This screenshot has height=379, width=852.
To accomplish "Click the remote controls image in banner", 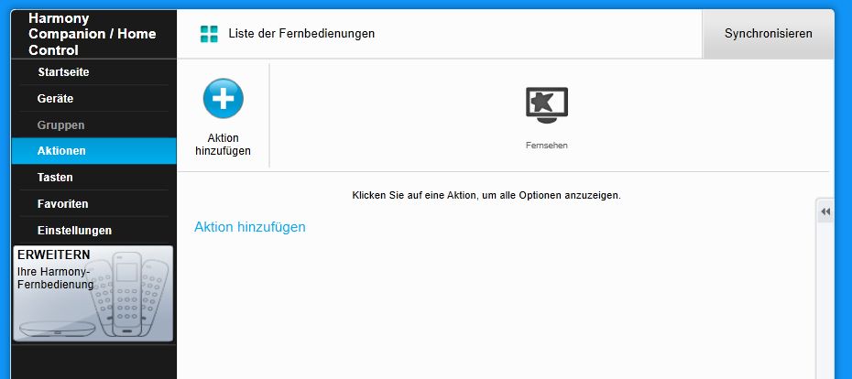I will click(x=127, y=294).
